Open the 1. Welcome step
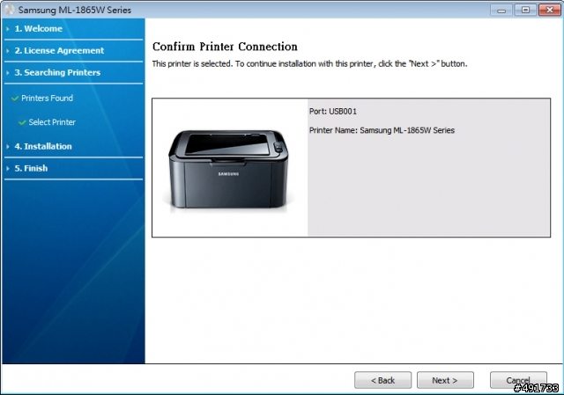 point(38,29)
